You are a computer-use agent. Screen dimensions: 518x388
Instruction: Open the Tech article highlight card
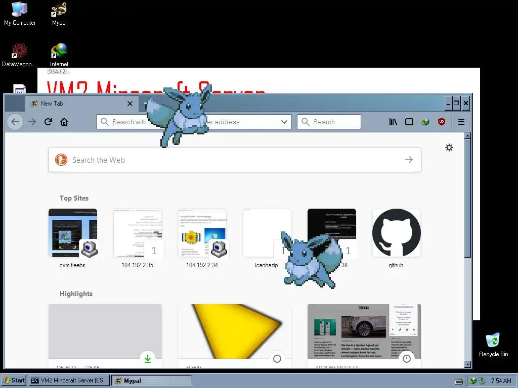click(x=364, y=336)
